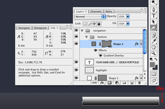This screenshot has width=165, height=109.
Task: Switch to the Paths tab
Action: tap(109, 12)
